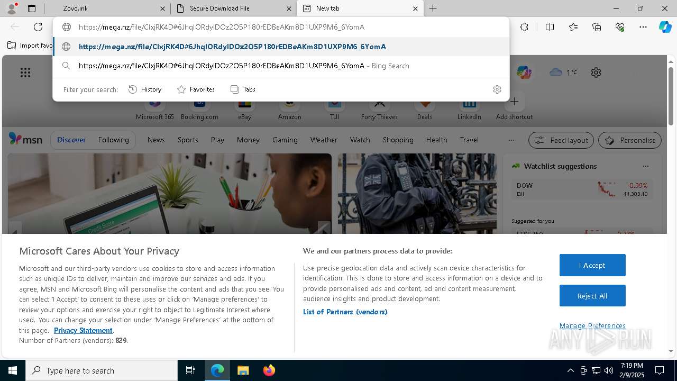
Task: Open the Settings and more ellipsis
Action: point(643,27)
